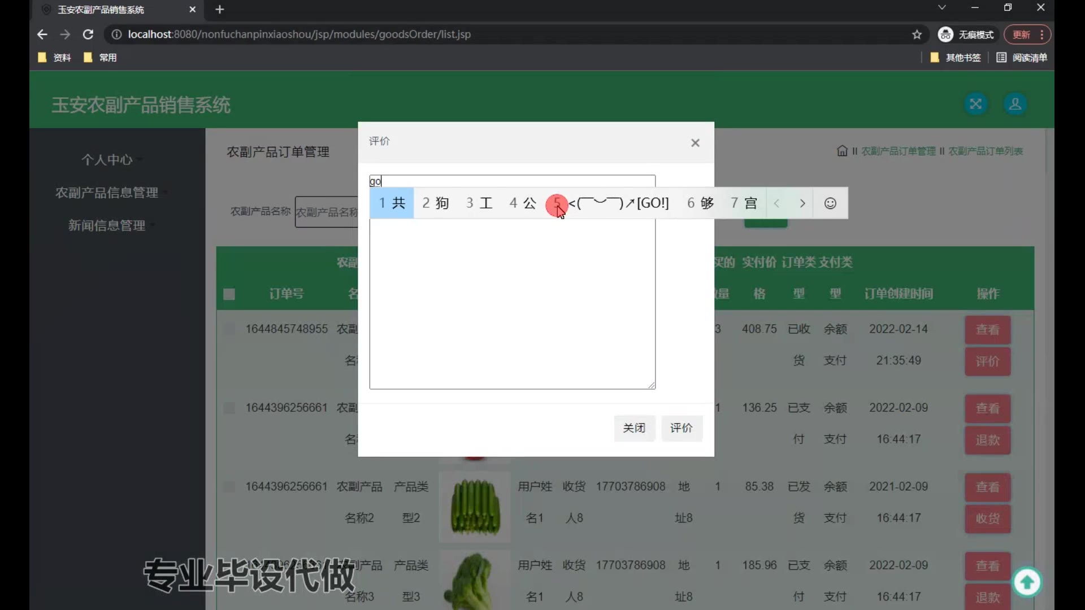This screenshot has width=1085, height=610.
Task: Go back with browser back arrow
Action: click(42, 34)
